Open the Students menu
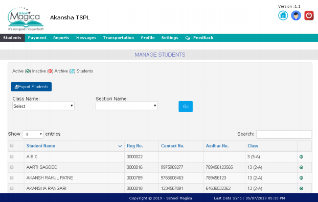 tap(12, 38)
